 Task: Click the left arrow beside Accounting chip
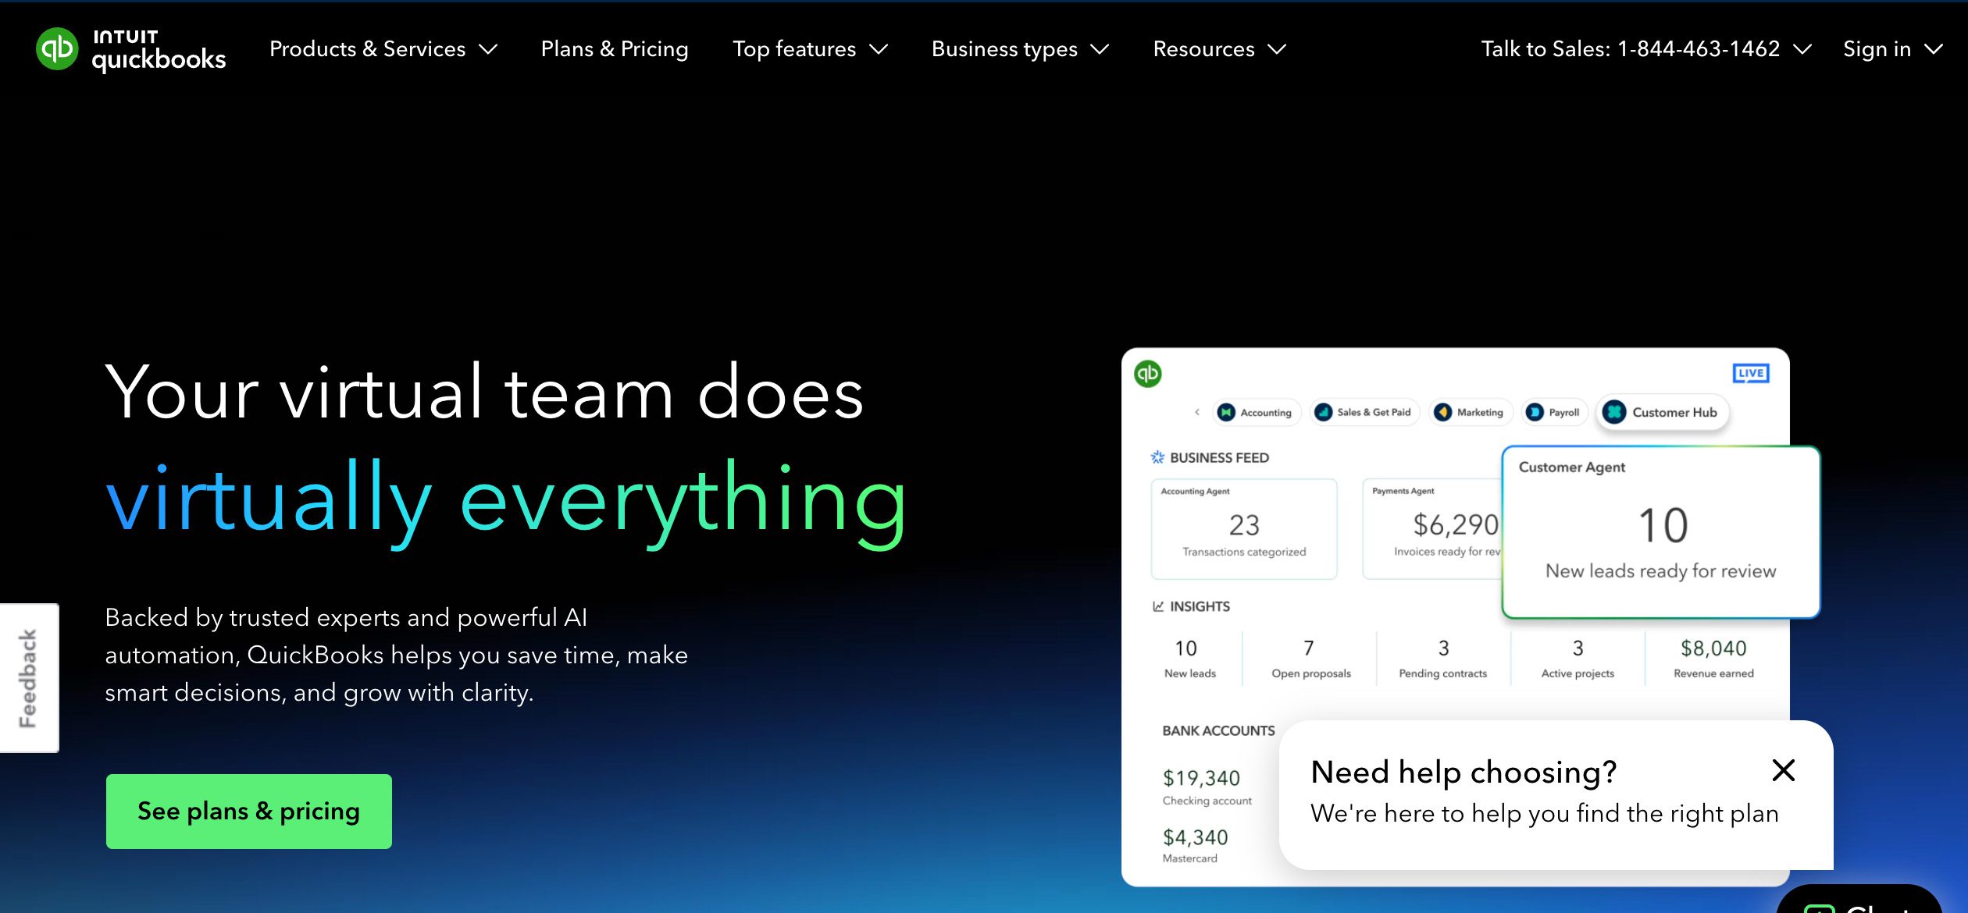pos(1196,412)
